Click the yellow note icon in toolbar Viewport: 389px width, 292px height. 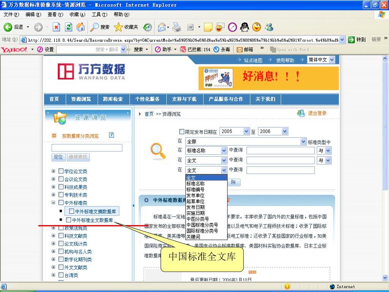[x=208, y=27]
